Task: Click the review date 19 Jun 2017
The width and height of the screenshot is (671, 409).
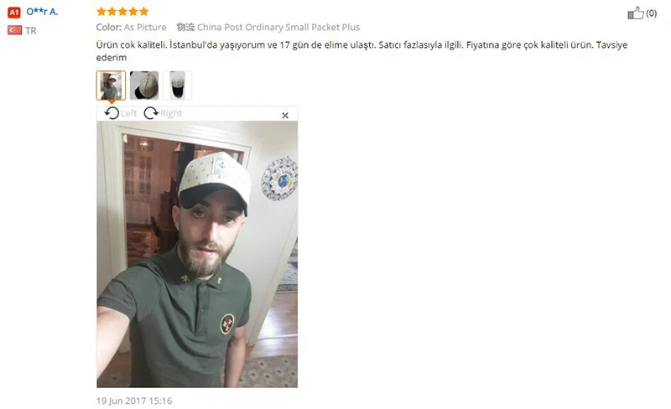Action: click(134, 401)
